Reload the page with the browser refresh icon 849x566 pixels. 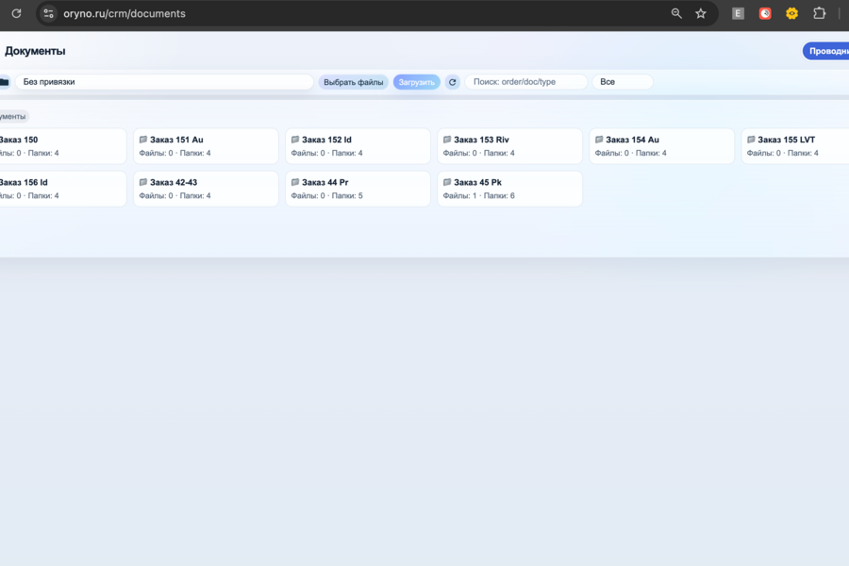[16, 13]
